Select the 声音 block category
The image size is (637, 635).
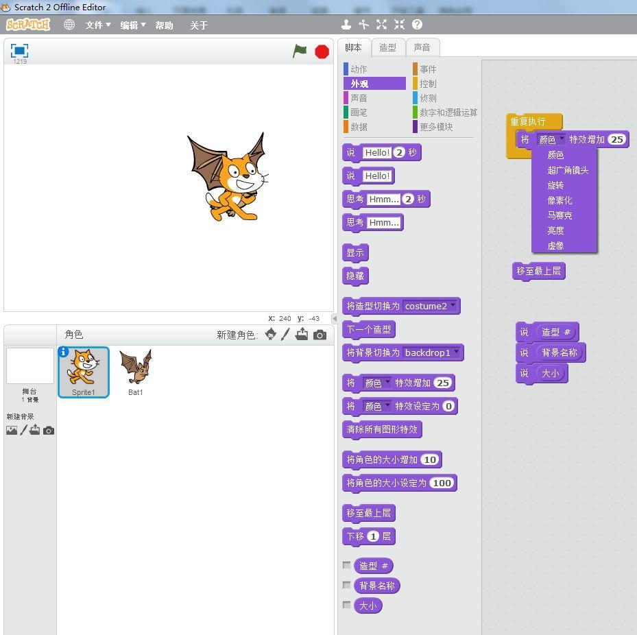pos(374,98)
